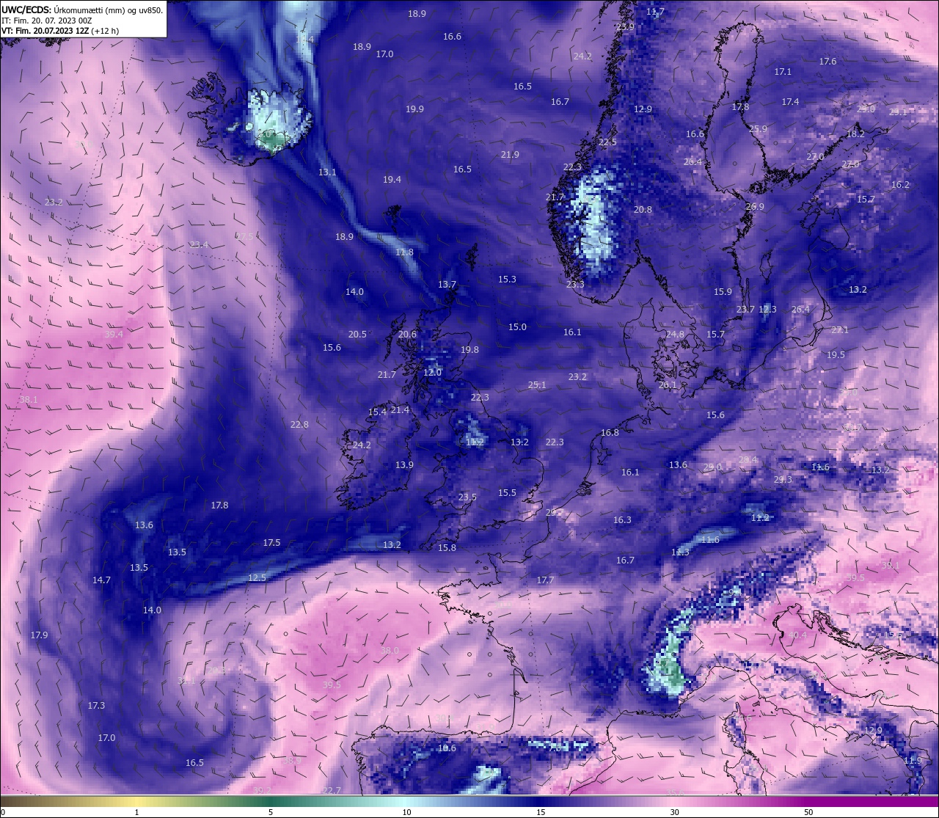The width and height of the screenshot is (939, 818).
Task: Click the 25.1 value on the map
Action: click(537, 385)
